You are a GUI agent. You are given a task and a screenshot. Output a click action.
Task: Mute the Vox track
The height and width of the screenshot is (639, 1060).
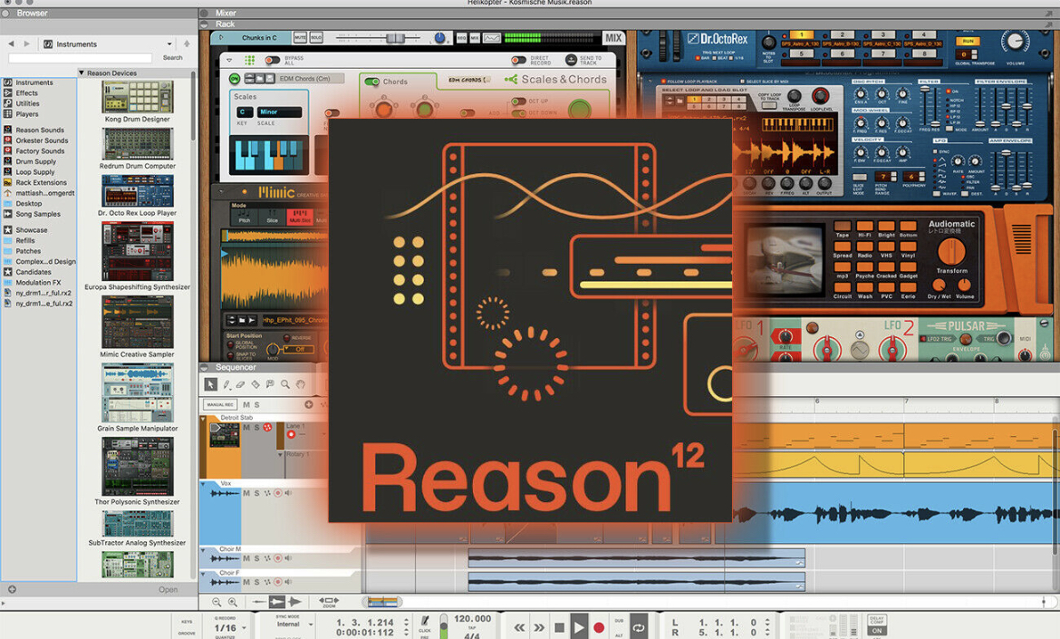[x=246, y=494]
